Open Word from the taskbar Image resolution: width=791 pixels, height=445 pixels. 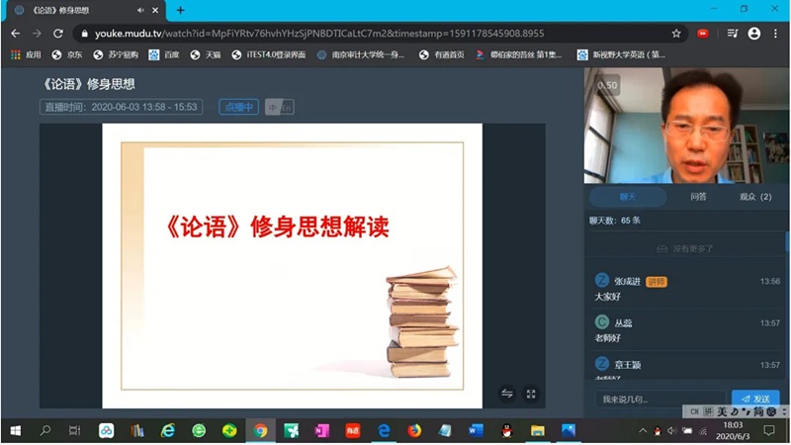pyautogui.click(x=476, y=431)
